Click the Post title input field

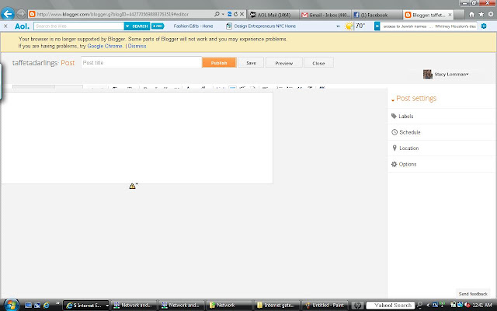pos(141,62)
